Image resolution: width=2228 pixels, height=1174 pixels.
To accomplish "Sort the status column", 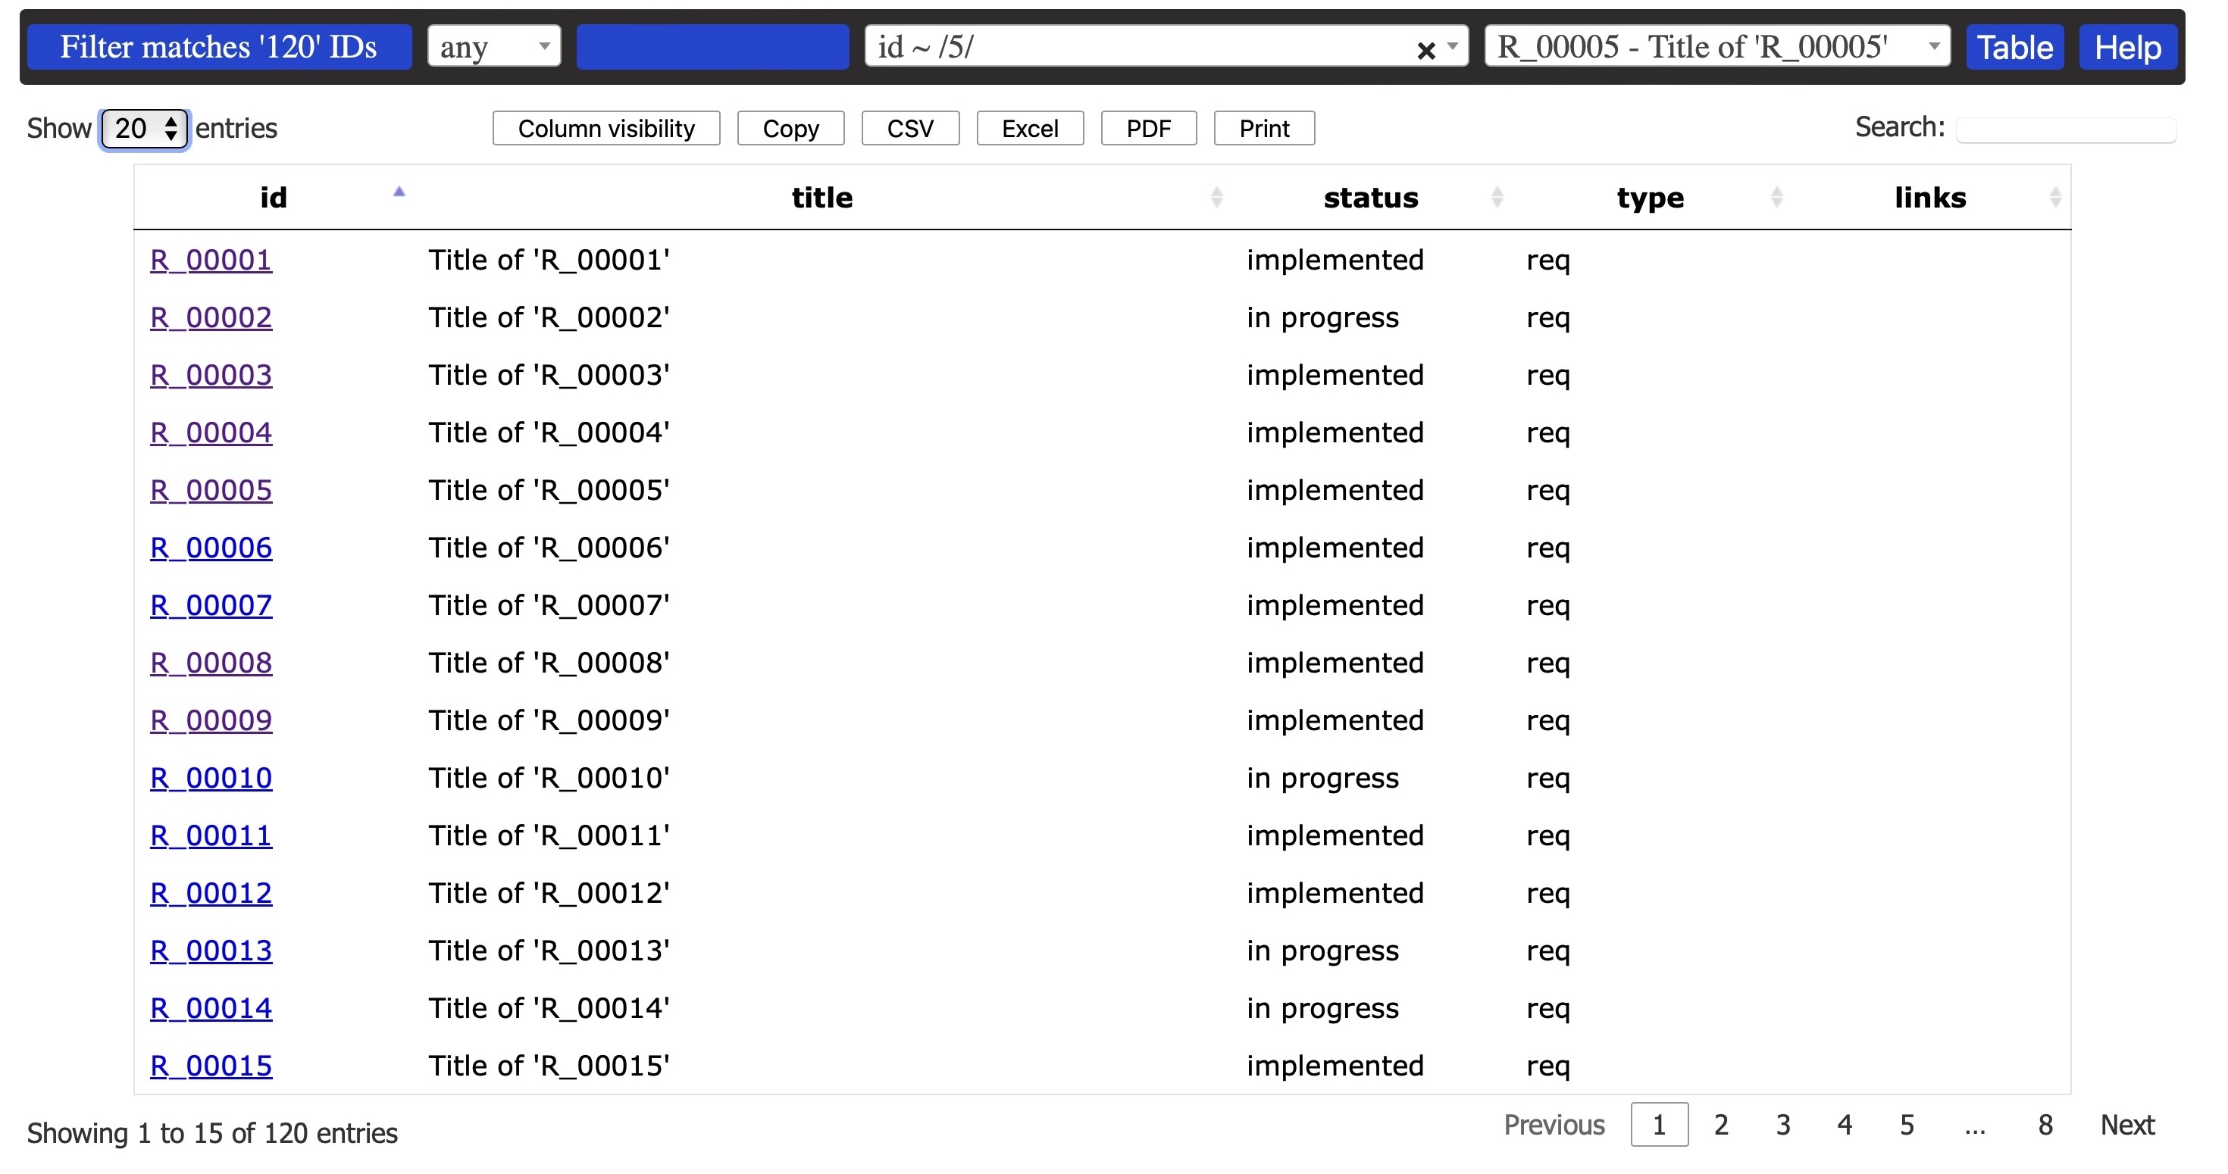I will point(1498,197).
